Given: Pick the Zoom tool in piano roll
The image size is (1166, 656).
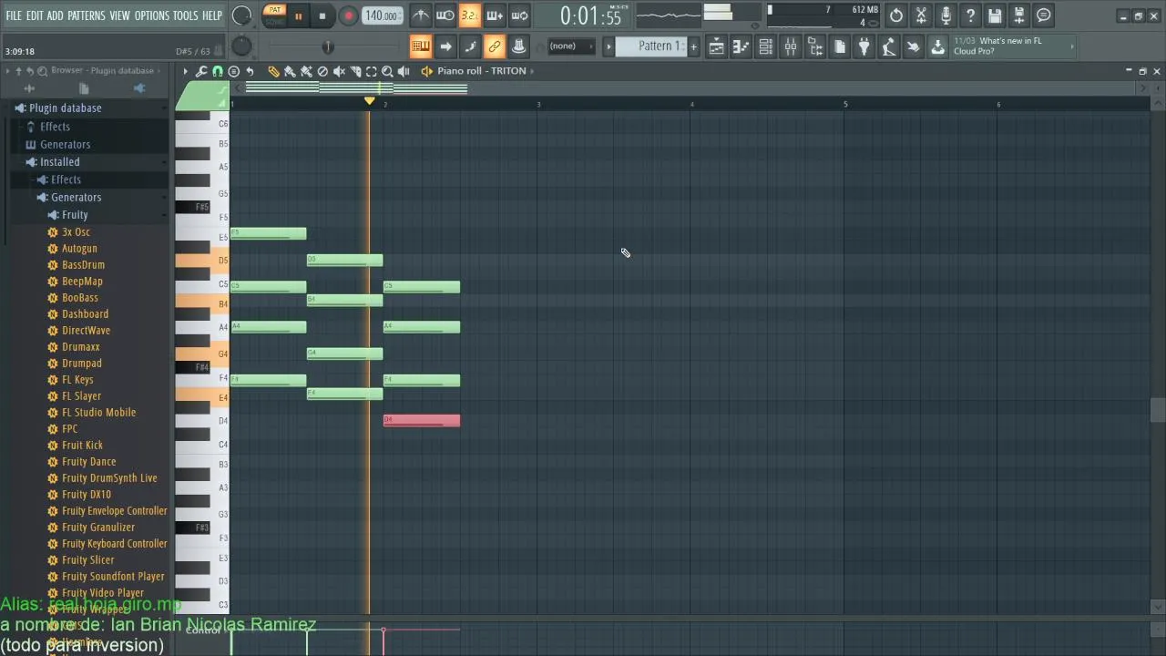Looking at the screenshot, I should (x=388, y=71).
